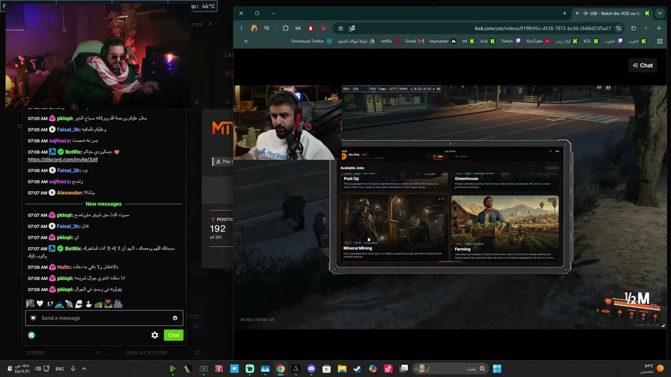Reload the Kick page
Screen dimensions: 671x377
click(x=633, y=28)
